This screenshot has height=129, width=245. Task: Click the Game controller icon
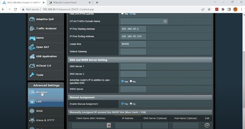32,38
